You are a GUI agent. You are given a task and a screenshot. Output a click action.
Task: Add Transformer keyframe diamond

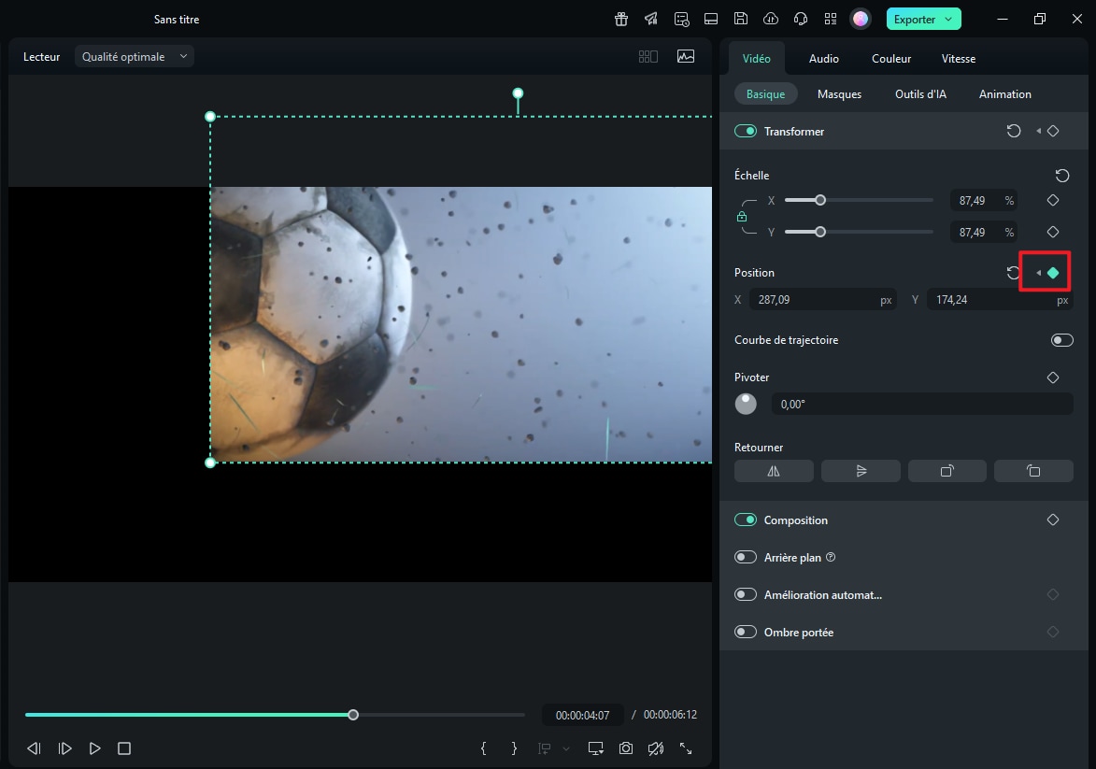[1053, 131]
